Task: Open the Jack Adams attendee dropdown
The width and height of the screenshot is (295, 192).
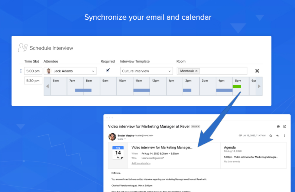Action: (x=93, y=71)
